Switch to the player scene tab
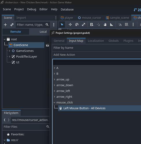Screen dimensions: 141x144 pos(67,18)
